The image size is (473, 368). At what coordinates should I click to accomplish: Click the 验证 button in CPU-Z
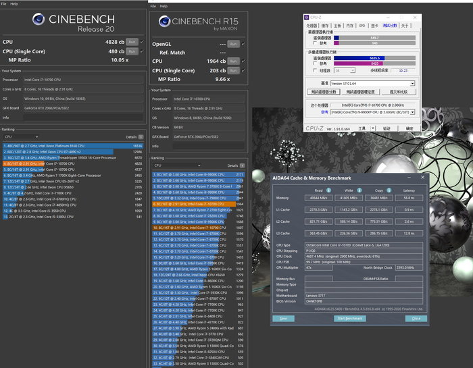coord(387,128)
